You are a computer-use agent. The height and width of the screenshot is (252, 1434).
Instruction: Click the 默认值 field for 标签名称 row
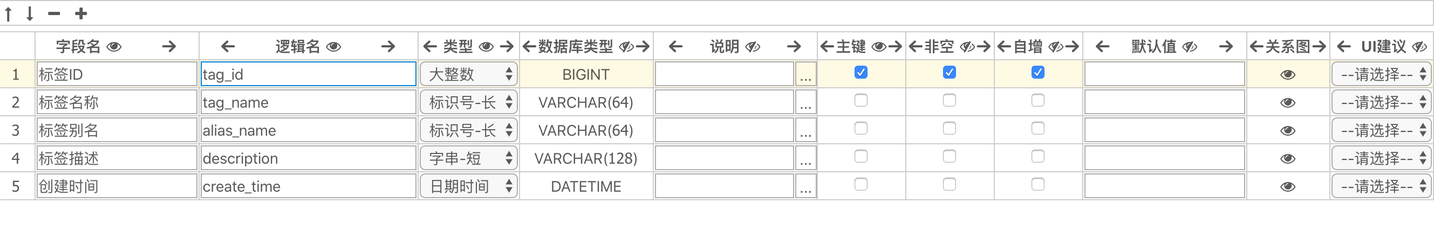coord(1165,102)
